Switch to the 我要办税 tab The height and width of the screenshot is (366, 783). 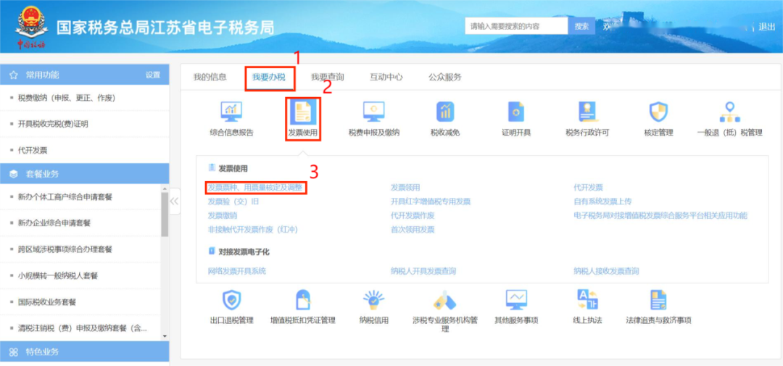[269, 78]
